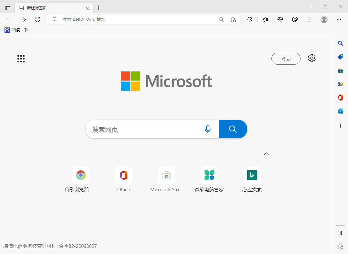The height and width of the screenshot is (254, 348).
Task: Open sidebar Office icon
Action: click(x=341, y=98)
